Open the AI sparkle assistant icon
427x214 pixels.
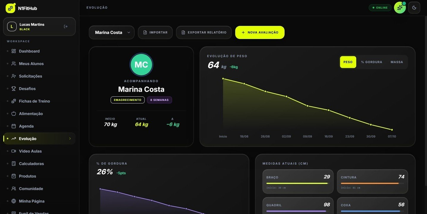coord(400,8)
